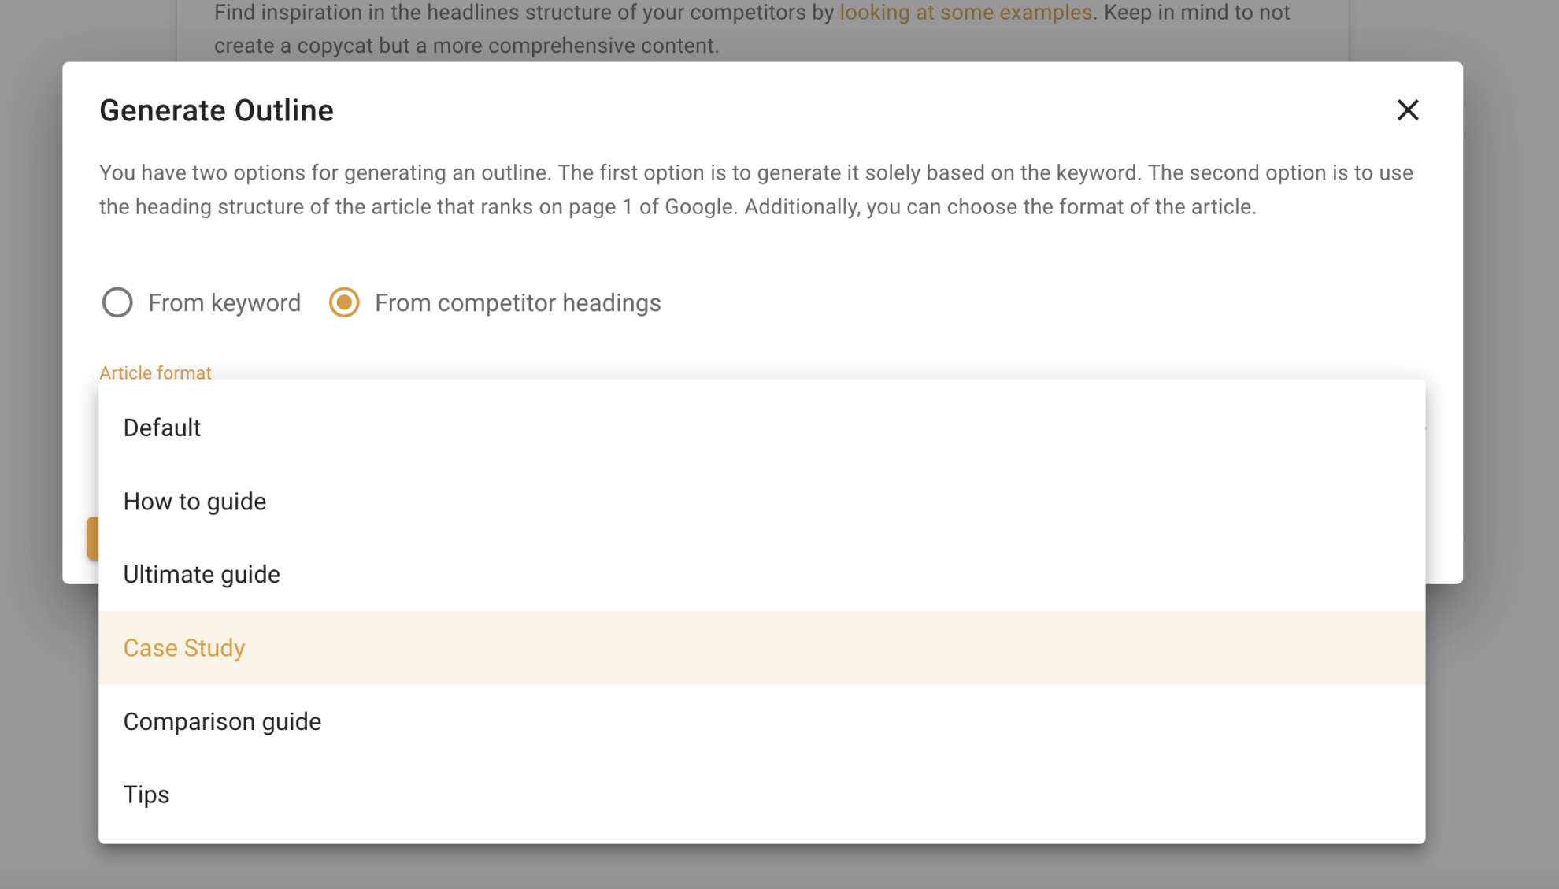The height and width of the screenshot is (889, 1559).
Task: Click the X icon in dialog corner
Action: [x=1408, y=111]
